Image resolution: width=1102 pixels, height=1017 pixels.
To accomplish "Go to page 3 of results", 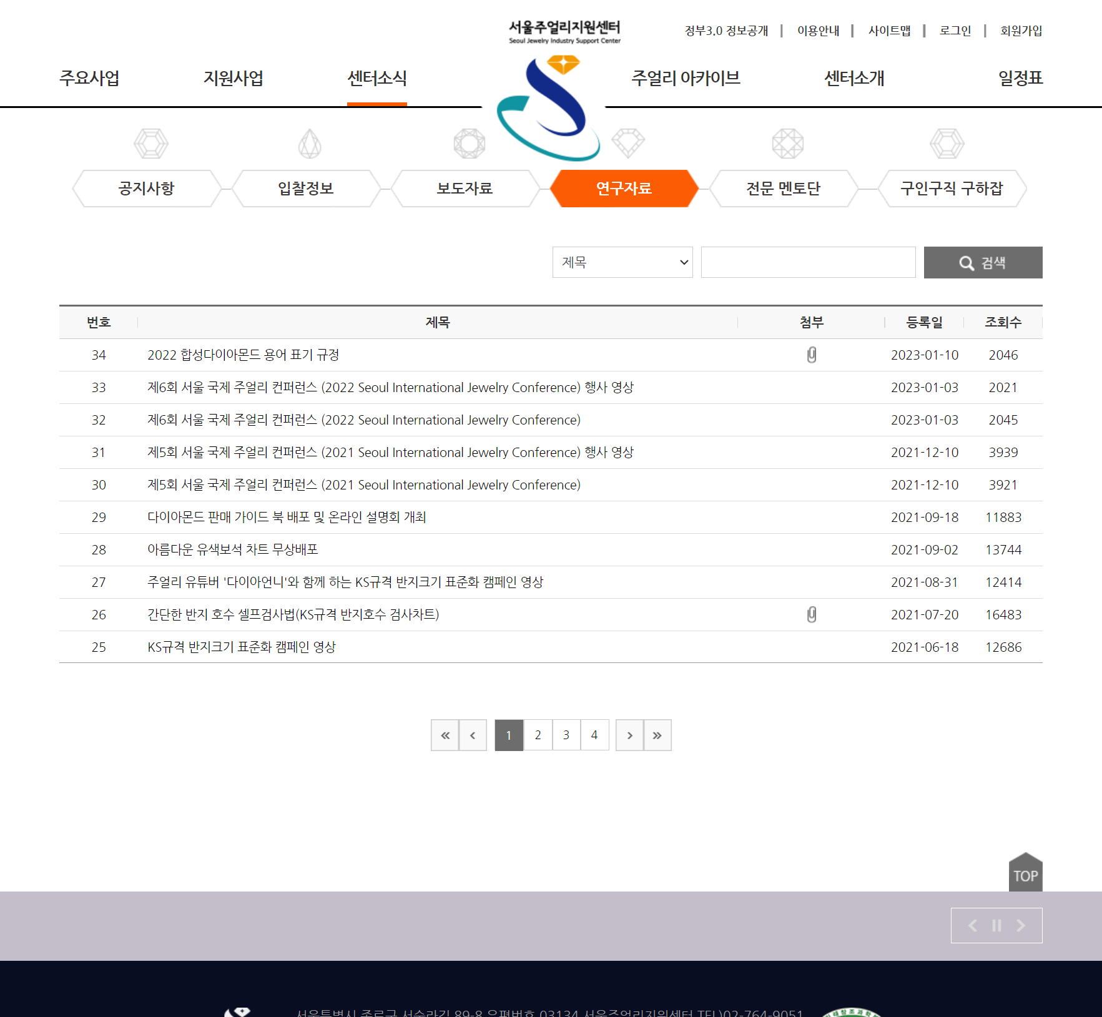I will [x=566, y=735].
